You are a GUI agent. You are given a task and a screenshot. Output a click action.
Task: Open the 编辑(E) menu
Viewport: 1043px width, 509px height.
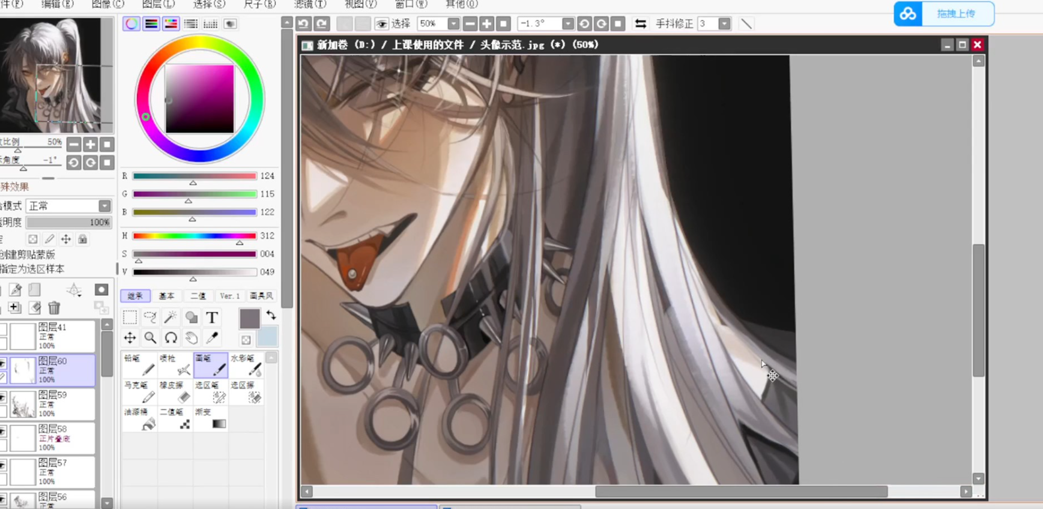[57, 4]
